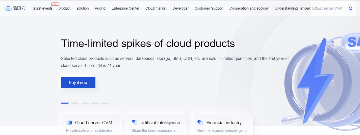Click the artificial intelligence card icon

pyautogui.click(x=135, y=123)
